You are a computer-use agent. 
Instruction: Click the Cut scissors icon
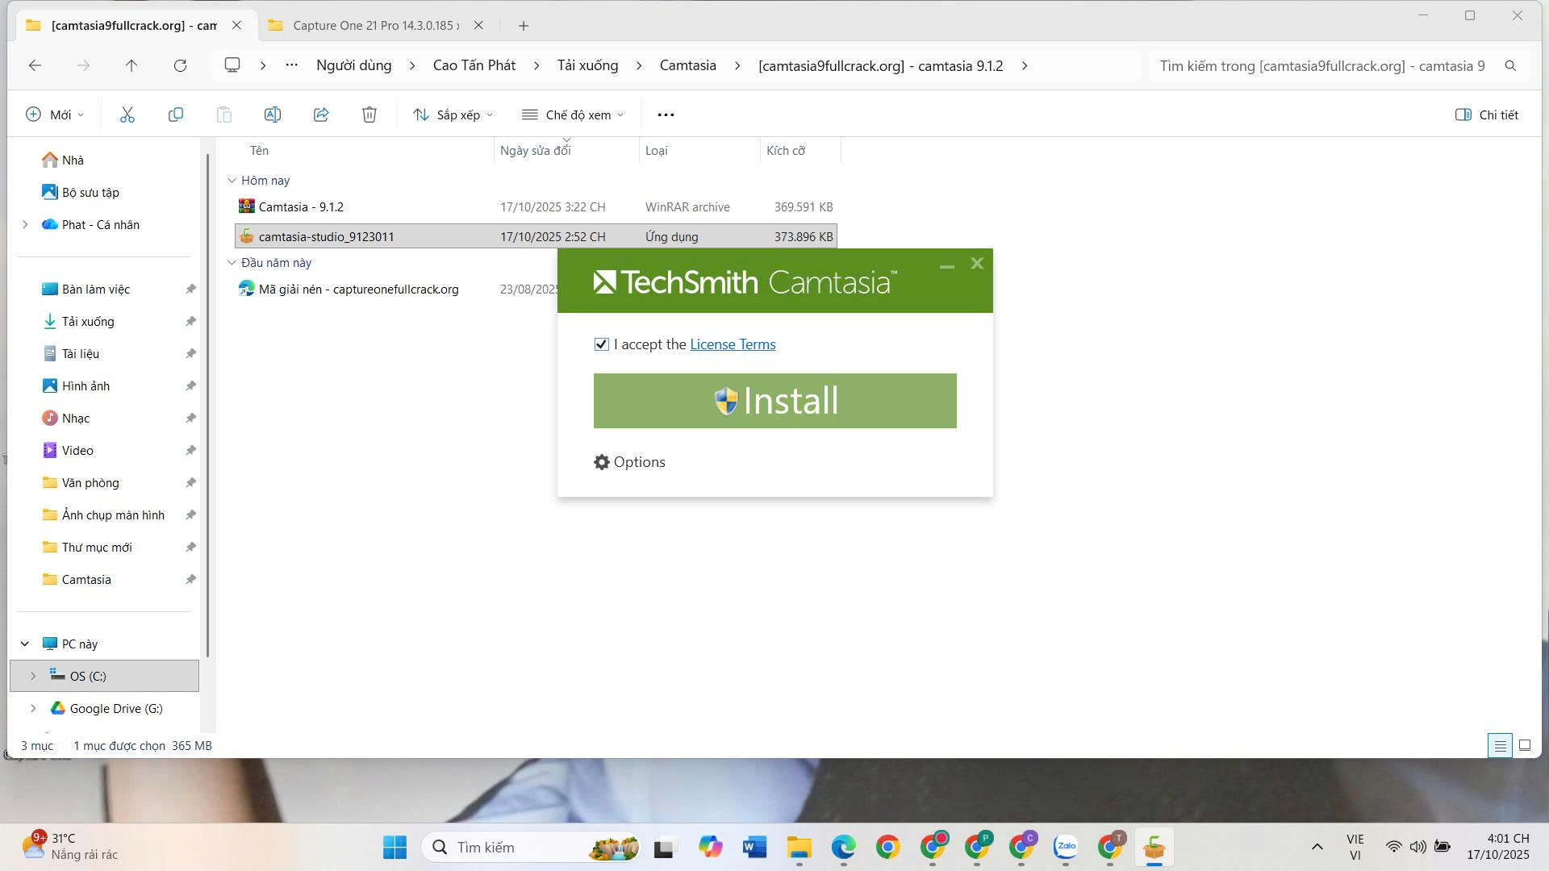pos(127,115)
